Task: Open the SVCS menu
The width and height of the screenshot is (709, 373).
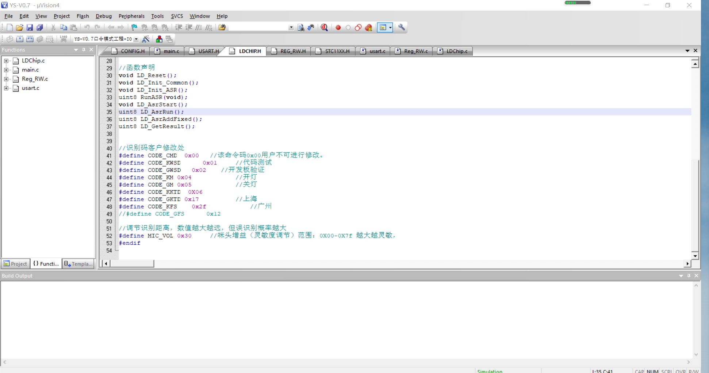Action: click(177, 16)
